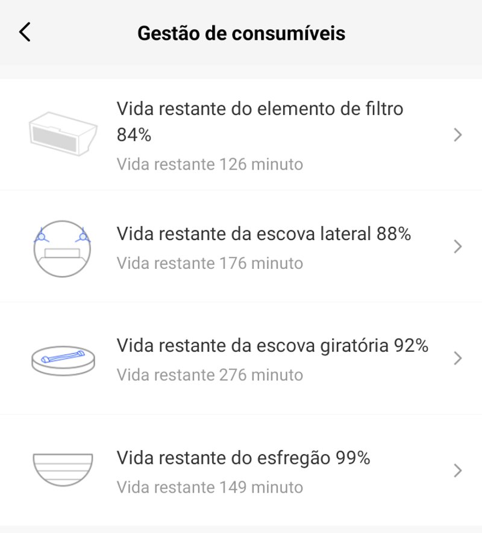Tap the rotating brush icon
The width and height of the screenshot is (482, 533).
(x=63, y=359)
